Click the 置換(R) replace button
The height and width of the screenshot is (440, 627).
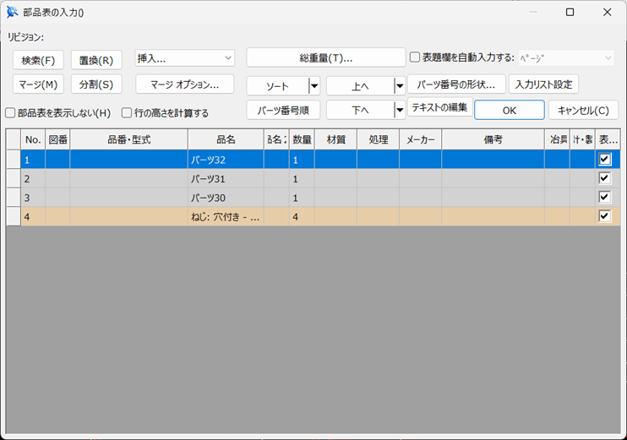pyautogui.click(x=96, y=60)
